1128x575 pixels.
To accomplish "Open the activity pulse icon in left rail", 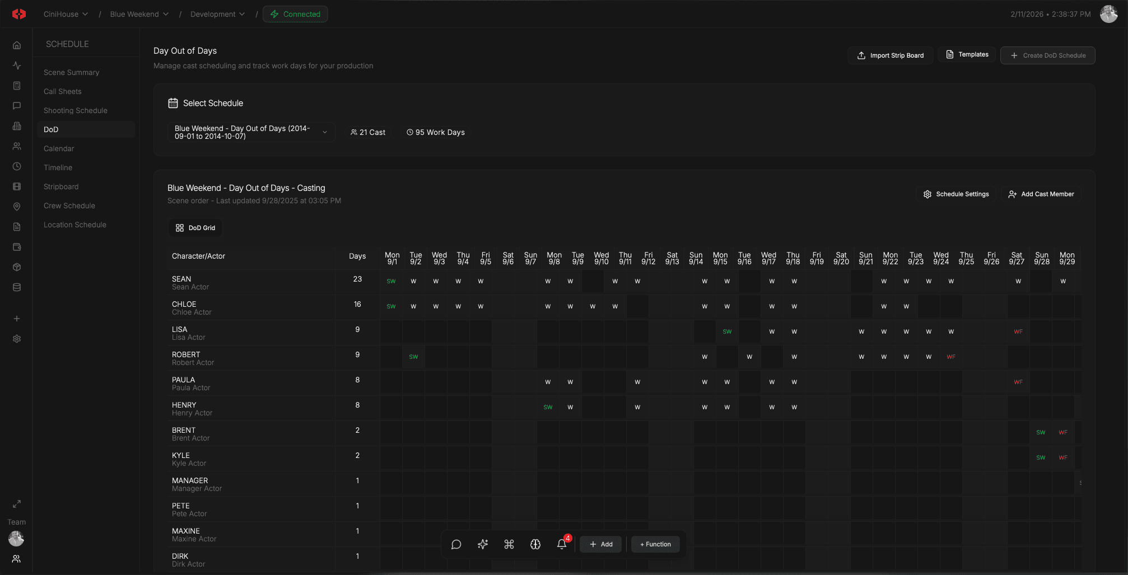I will pos(17,66).
